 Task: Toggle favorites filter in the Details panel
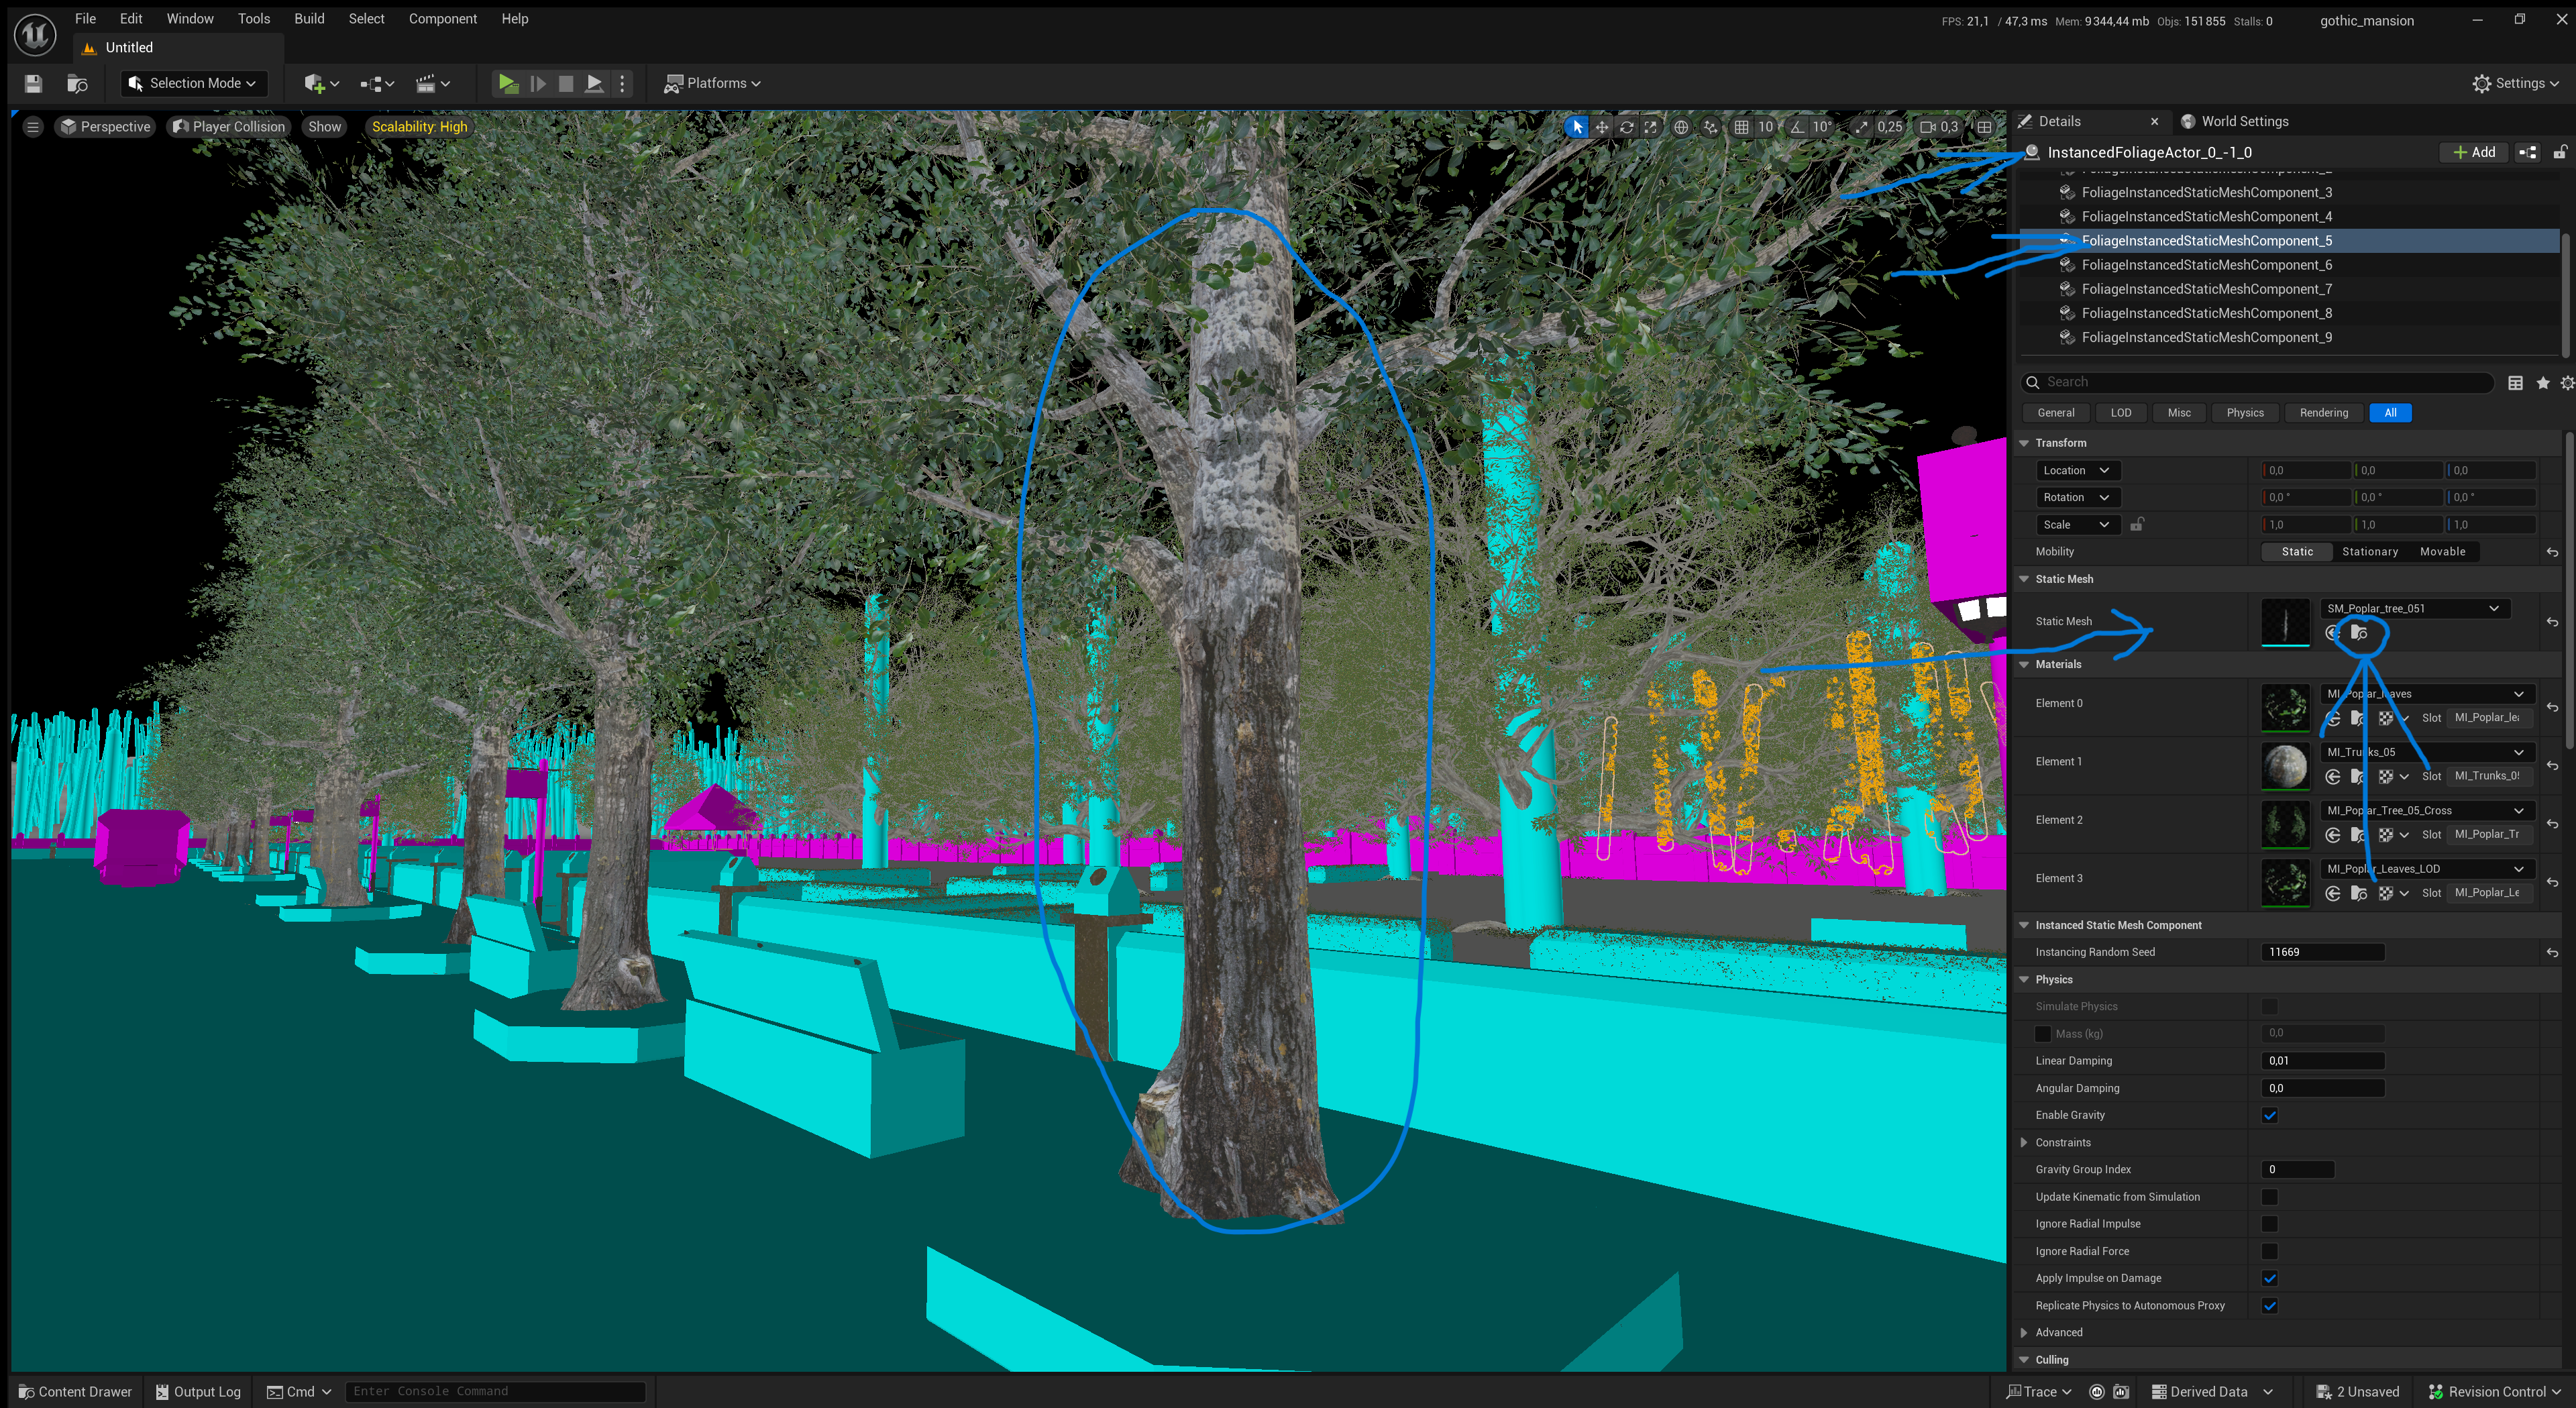2543,382
